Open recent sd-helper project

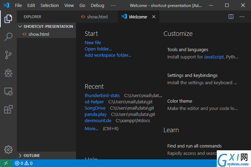[94, 102]
